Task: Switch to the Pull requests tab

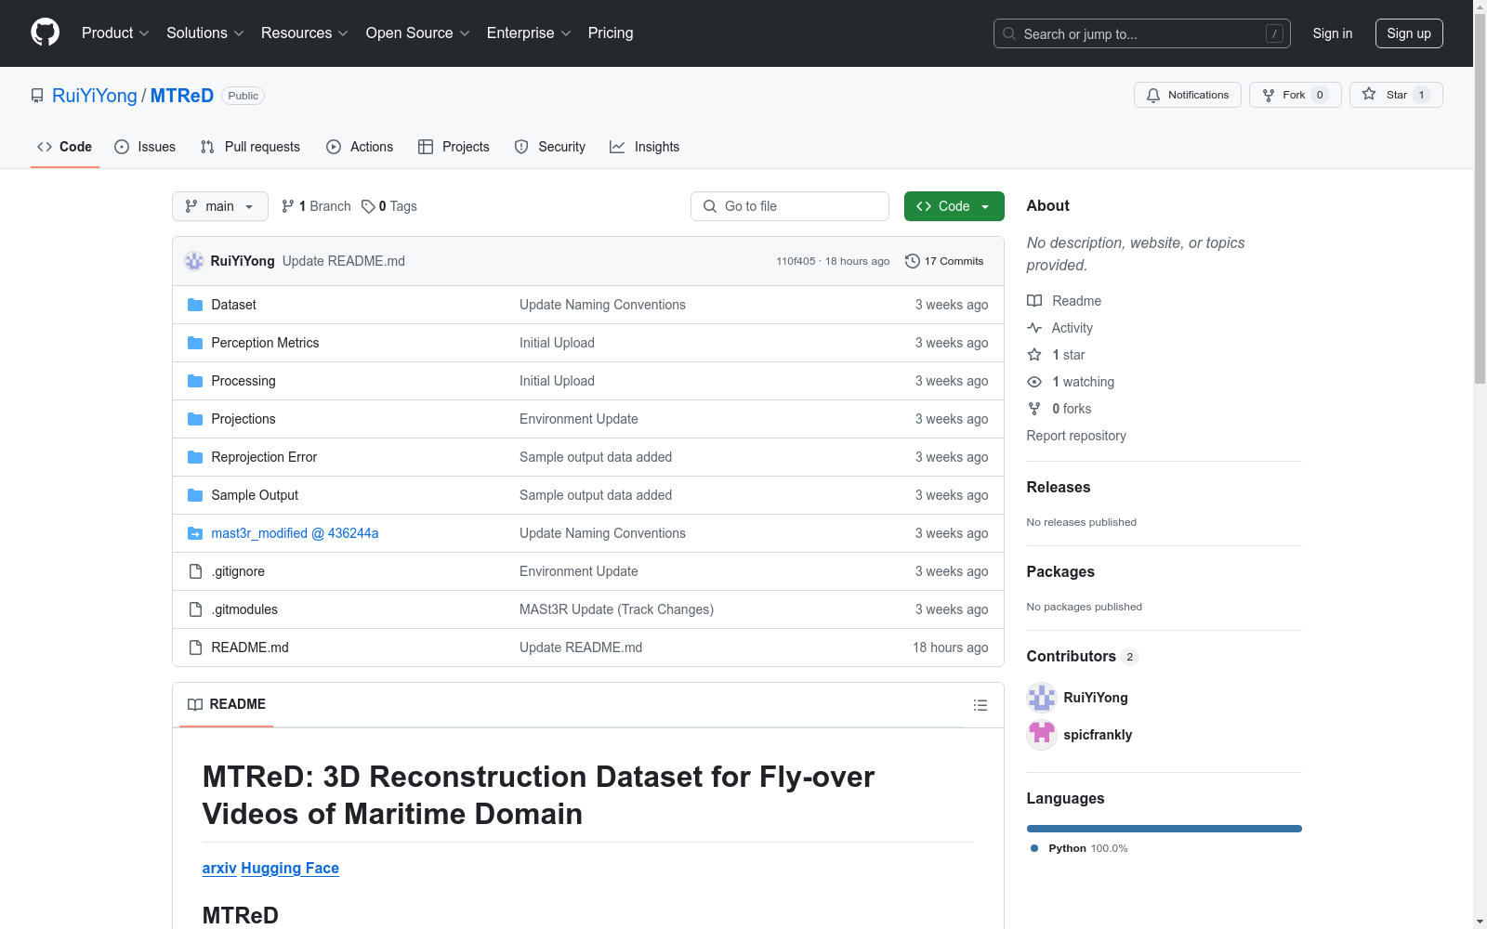Action: click(x=250, y=147)
